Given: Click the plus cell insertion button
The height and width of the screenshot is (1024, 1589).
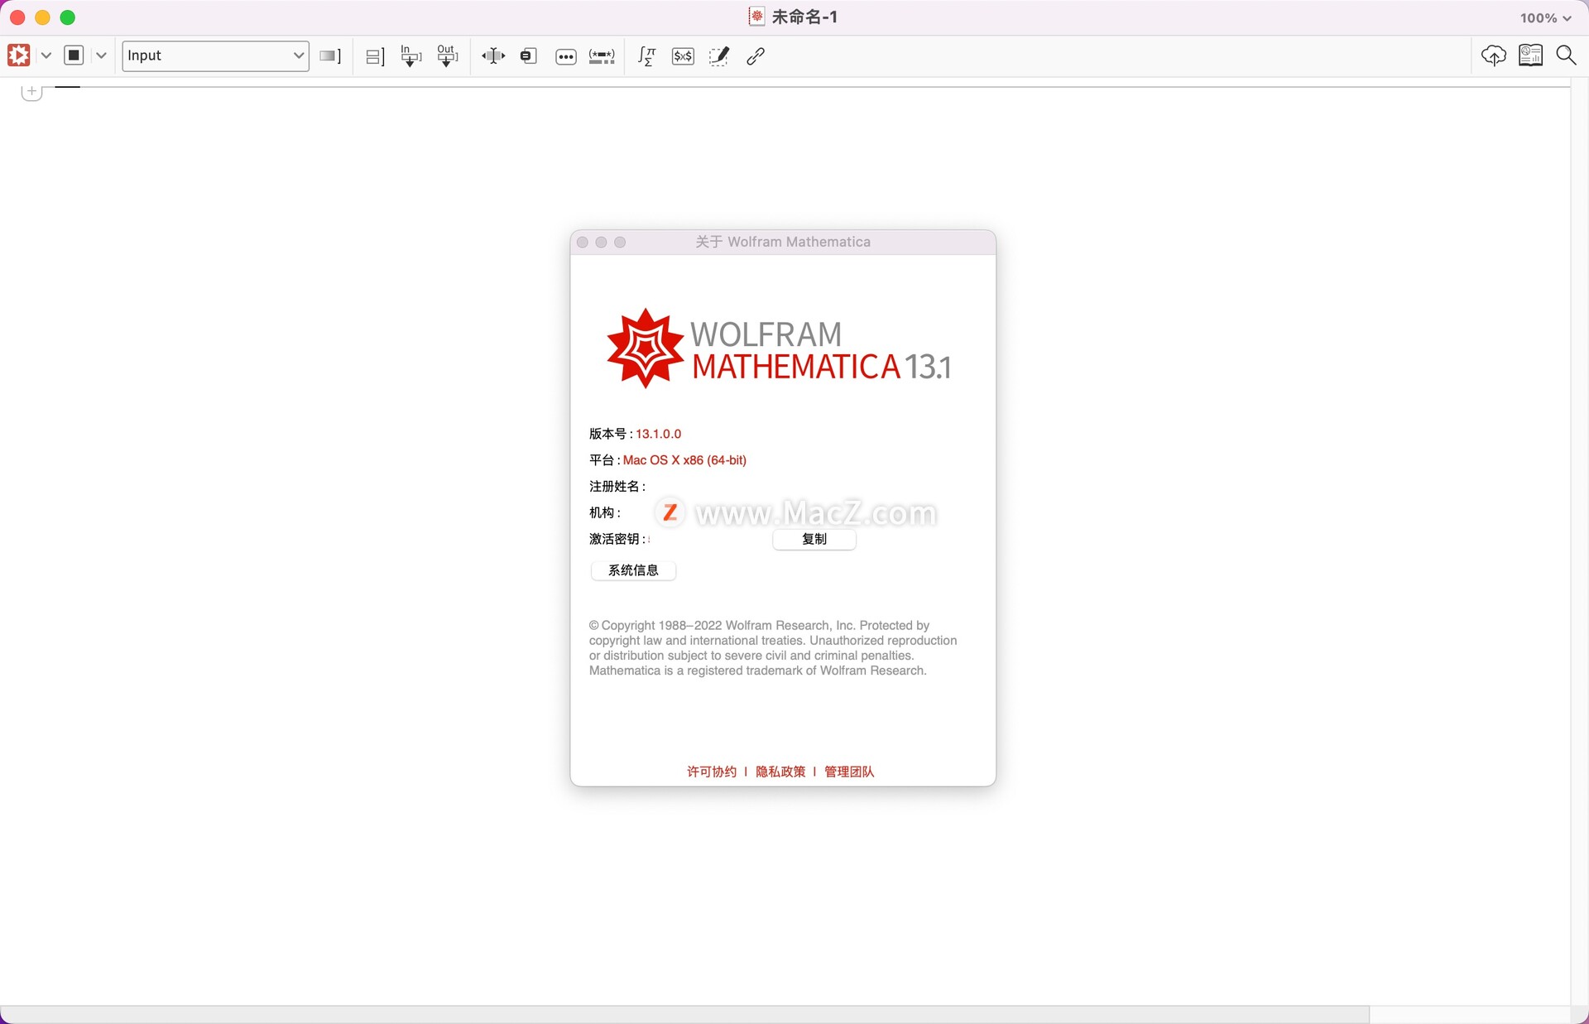Looking at the screenshot, I should 31,92.
